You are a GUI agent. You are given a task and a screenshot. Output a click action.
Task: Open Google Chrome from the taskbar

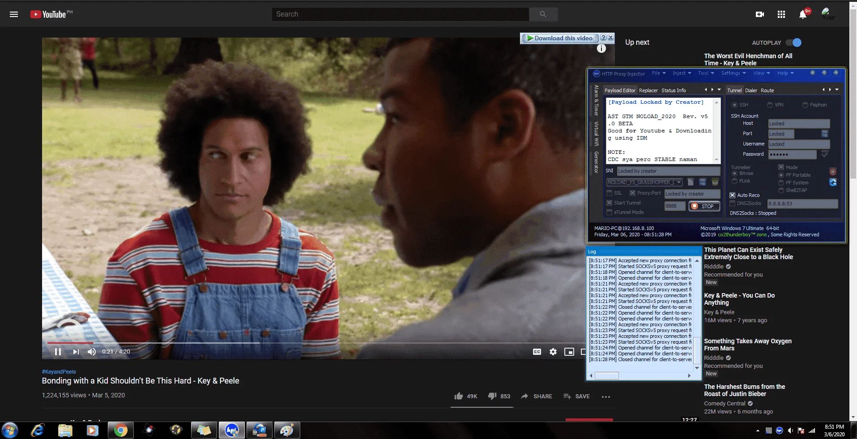tap(120, 430)
